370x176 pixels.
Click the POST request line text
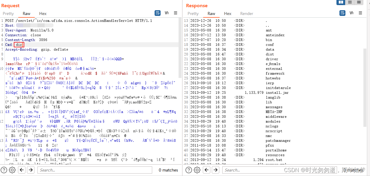point(78,21)
